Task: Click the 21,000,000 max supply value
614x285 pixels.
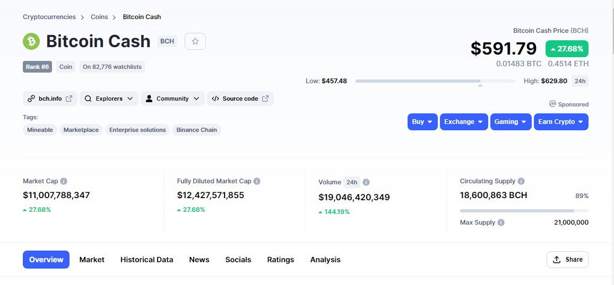Action: (x=572, y=222)
